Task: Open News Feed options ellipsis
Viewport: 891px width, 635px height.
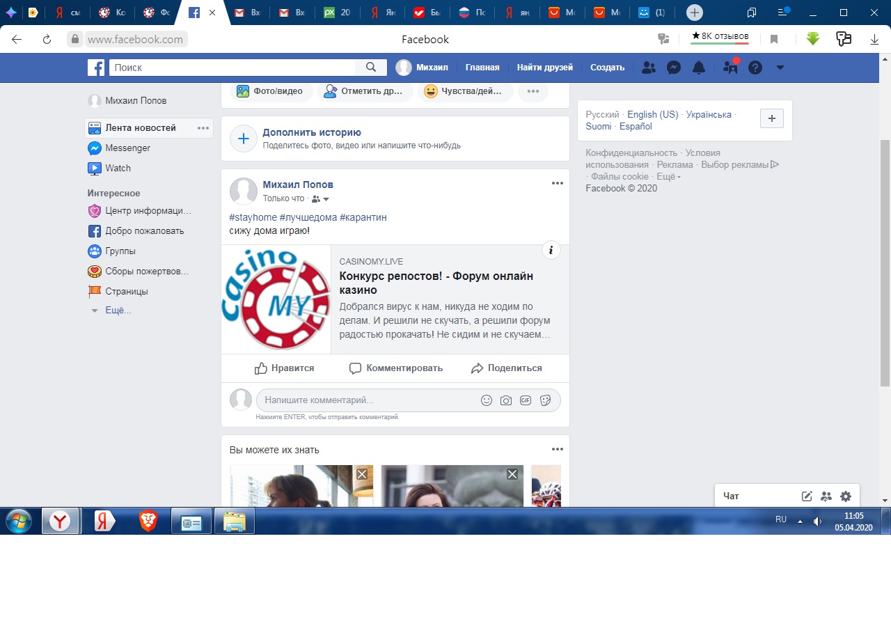Action: click(x=203, y=128)
